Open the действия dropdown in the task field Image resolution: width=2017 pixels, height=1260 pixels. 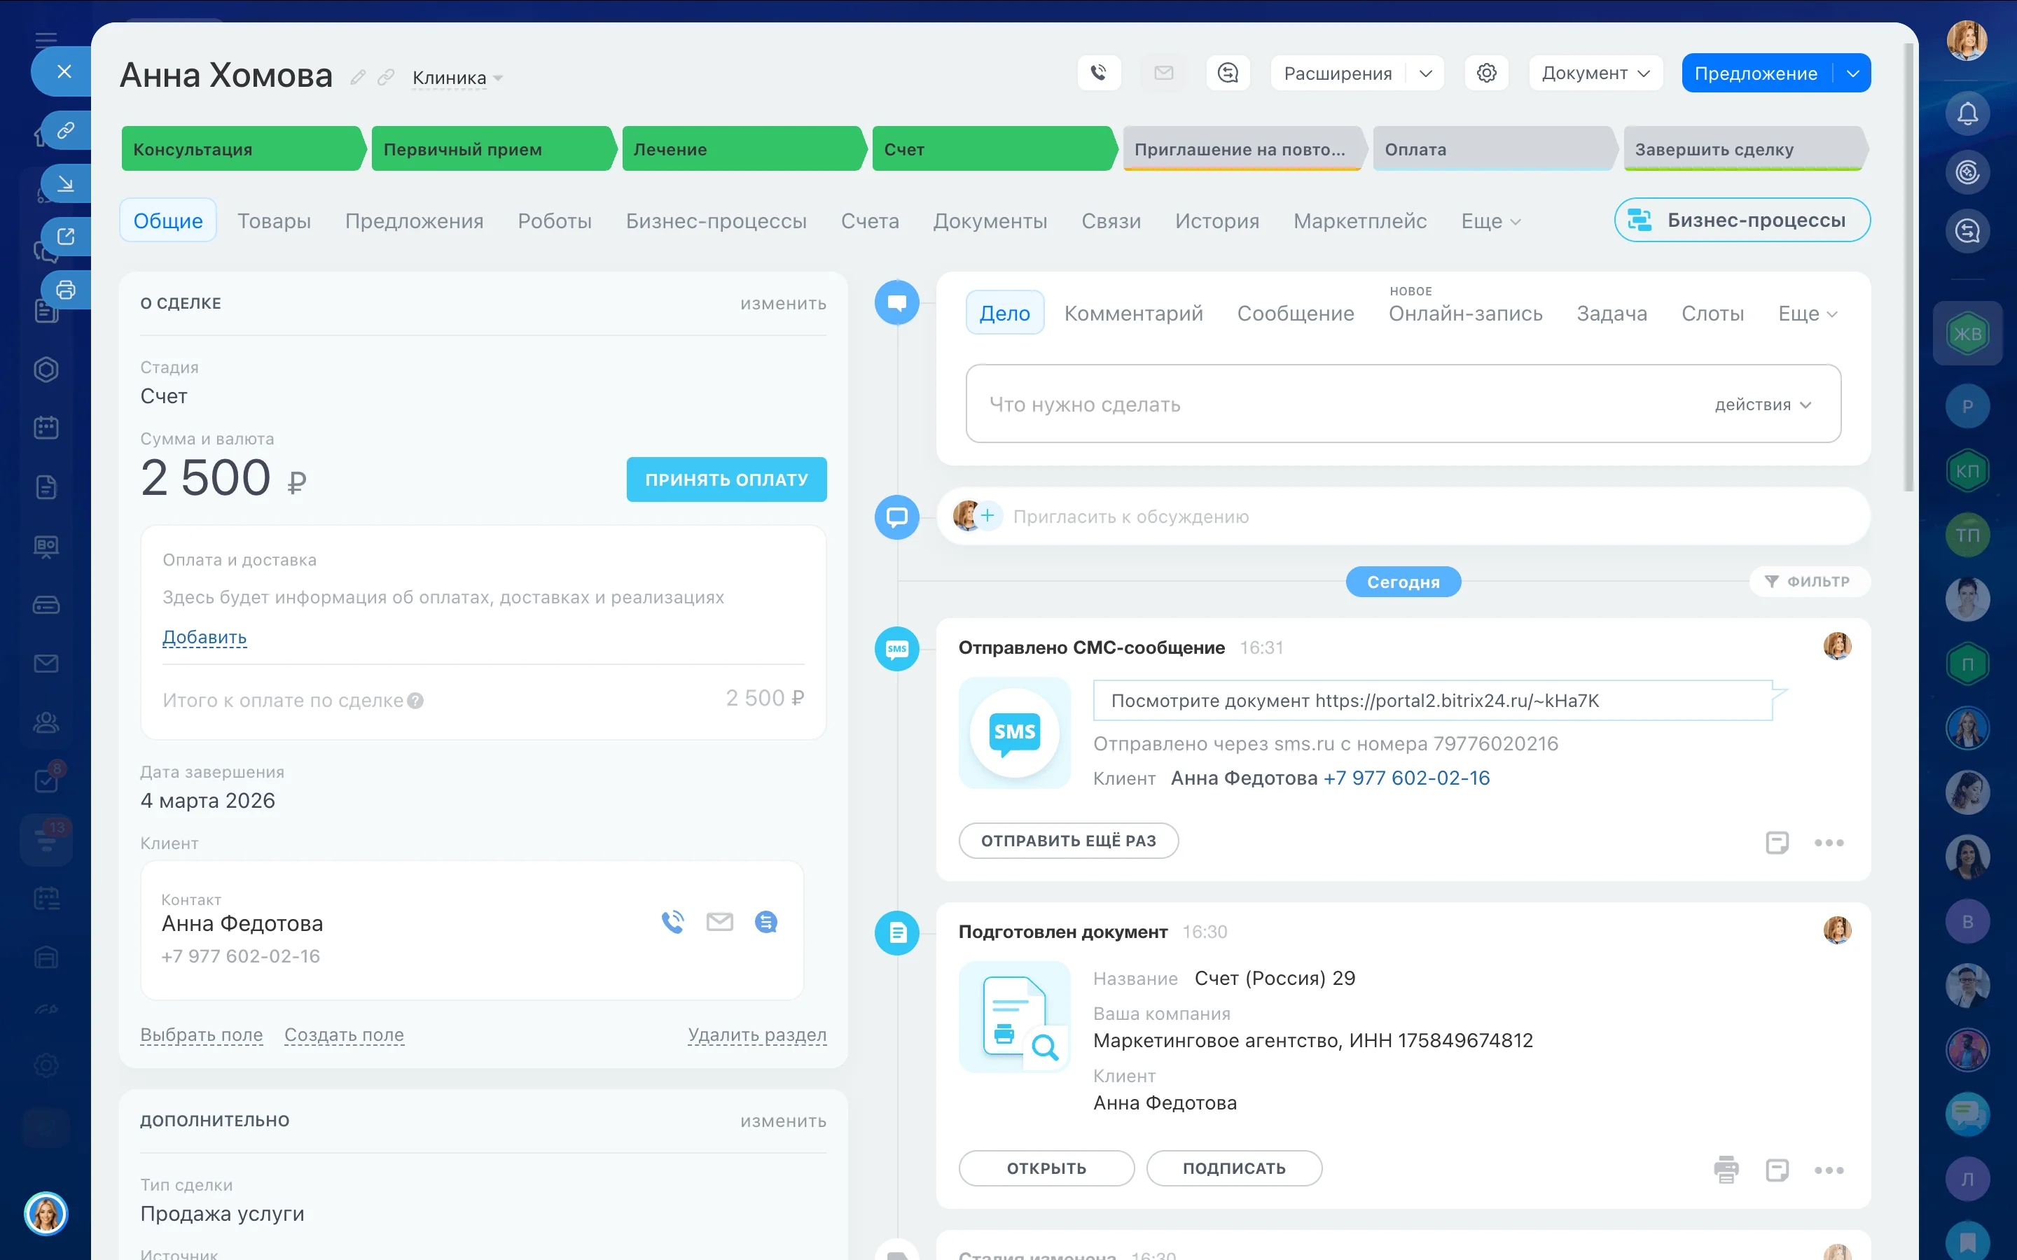(x=1762, y=404)
